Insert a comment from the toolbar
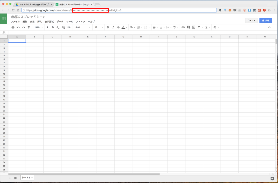Screen dimensions: 278x183 click(x=188, y=27)
